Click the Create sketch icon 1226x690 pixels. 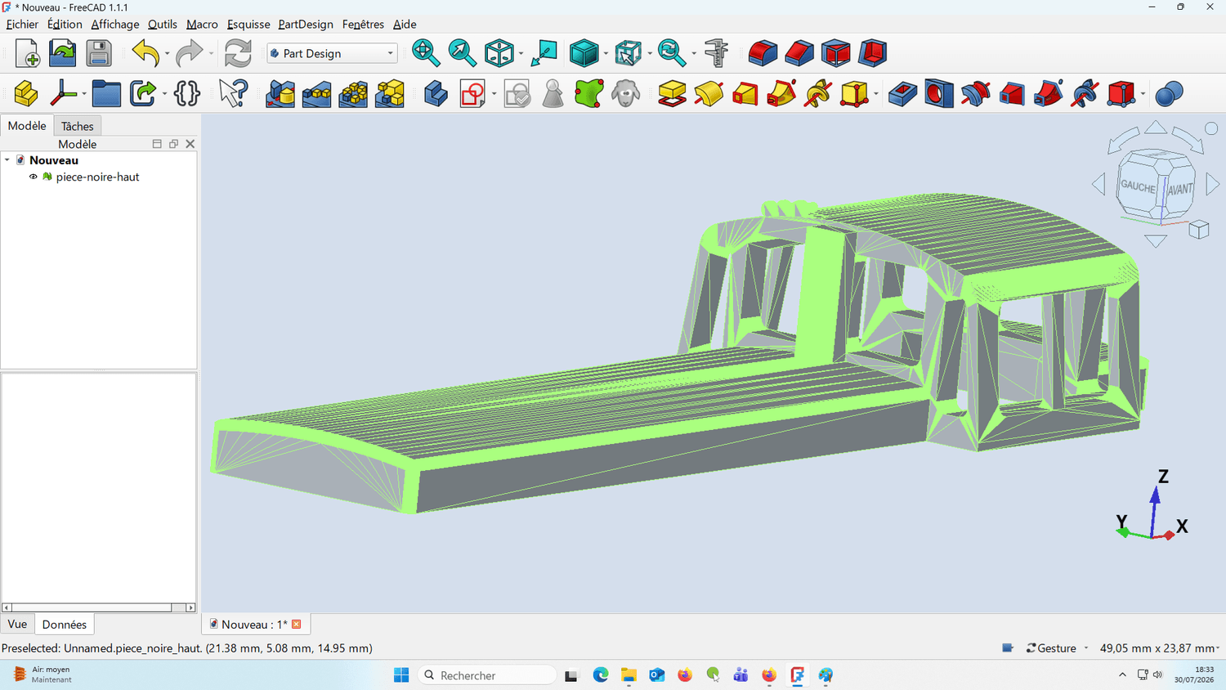(x=472, y=94)
